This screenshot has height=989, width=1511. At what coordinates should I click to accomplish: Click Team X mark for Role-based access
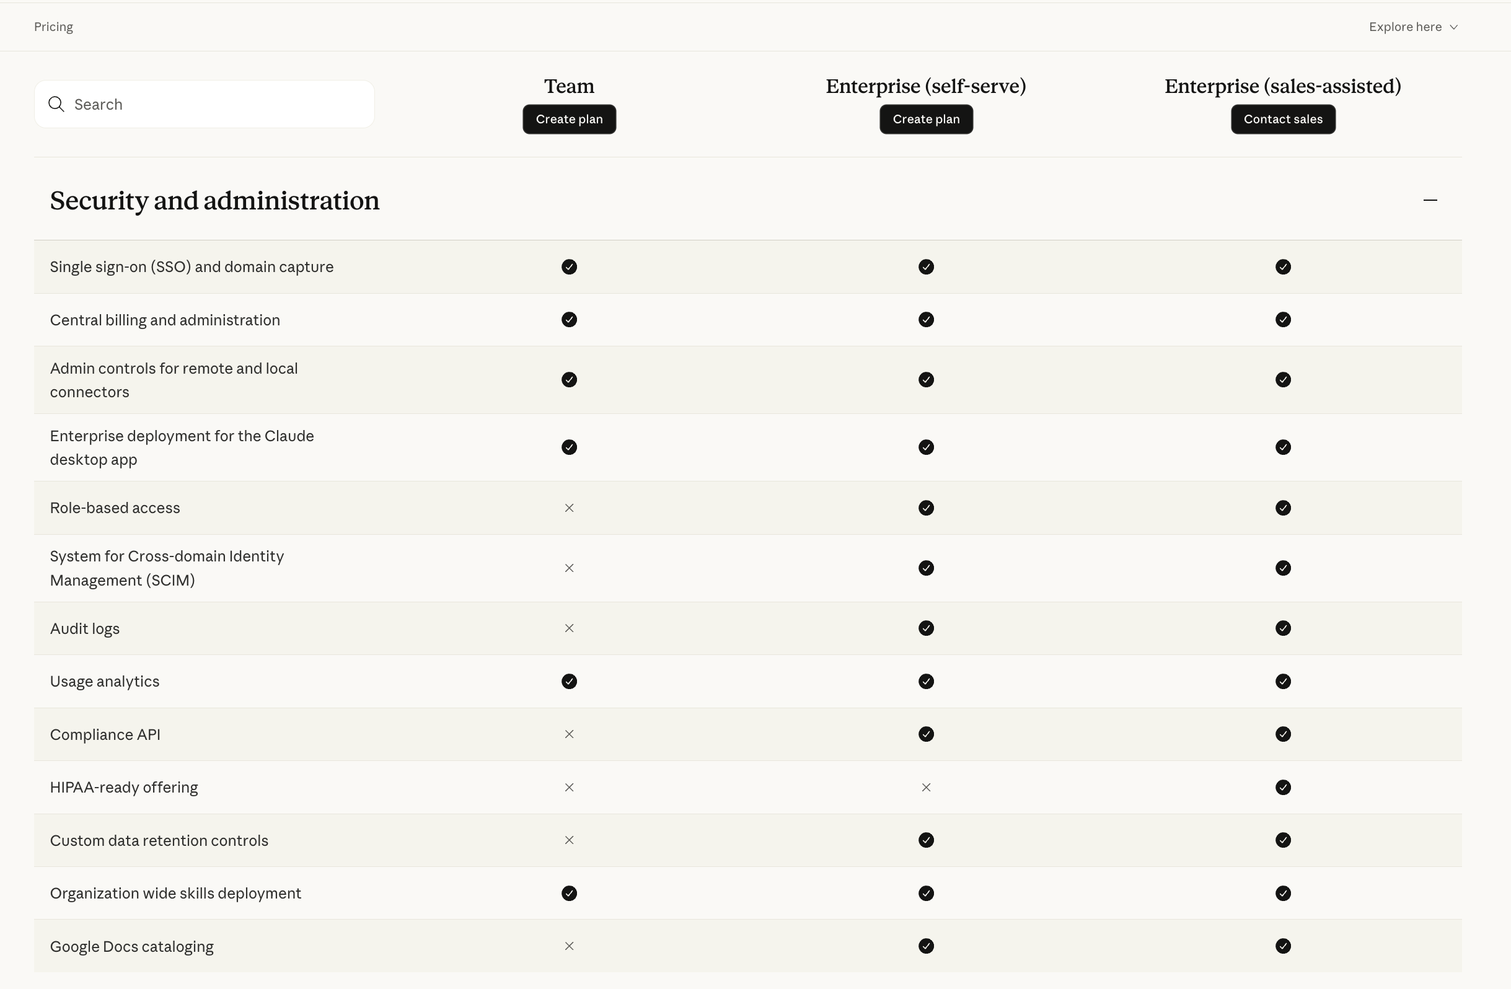tap(569, 508)
